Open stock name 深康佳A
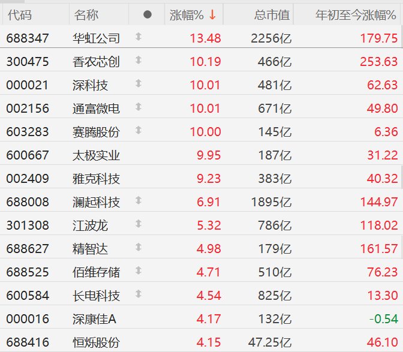 pos(94,319)
